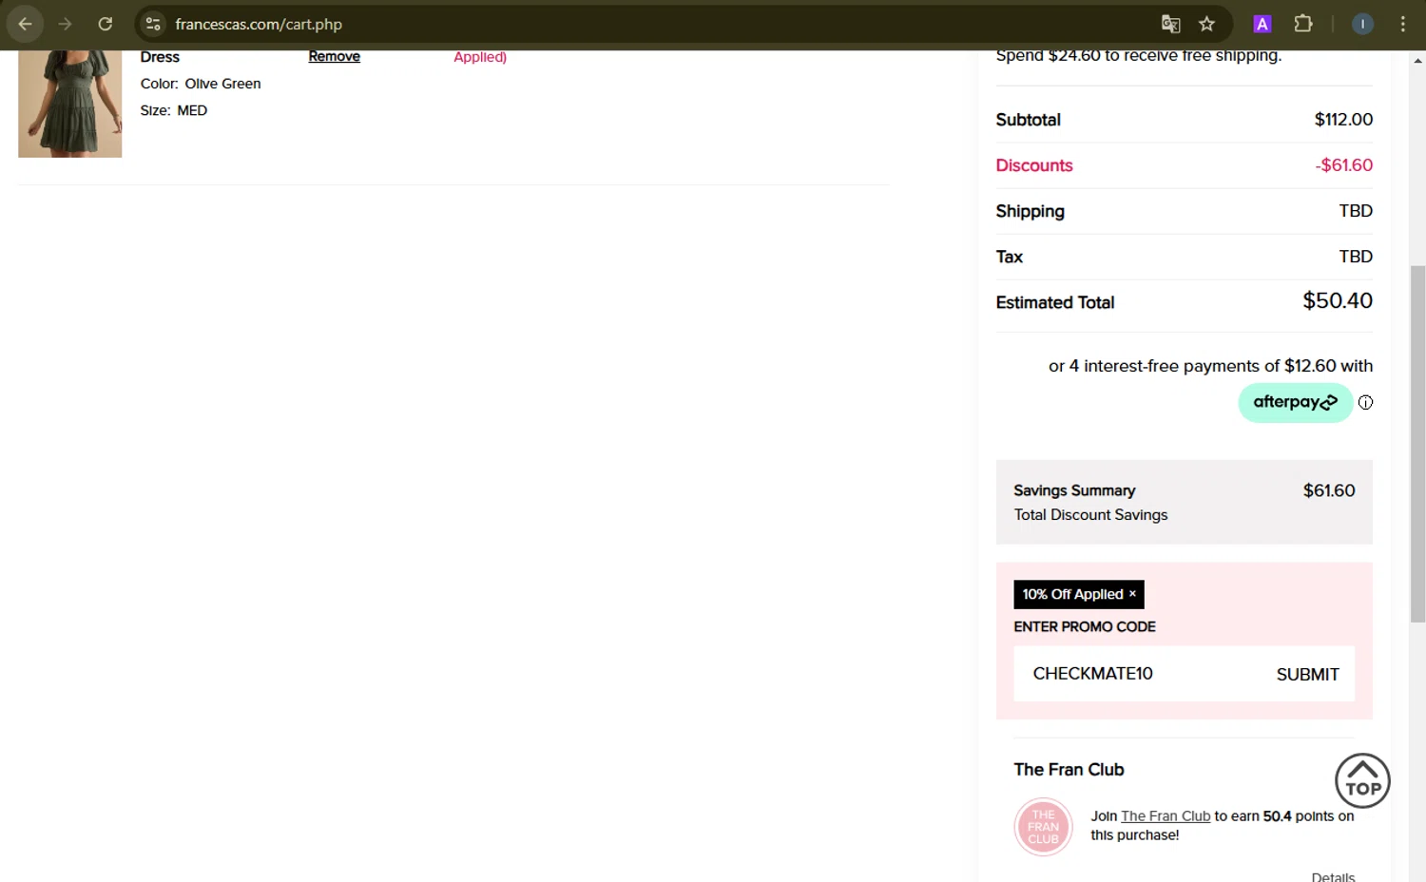Screen dimensions: 1426x882
Task: Open the olive green dress thumbnail
Action: coord(69,104)
